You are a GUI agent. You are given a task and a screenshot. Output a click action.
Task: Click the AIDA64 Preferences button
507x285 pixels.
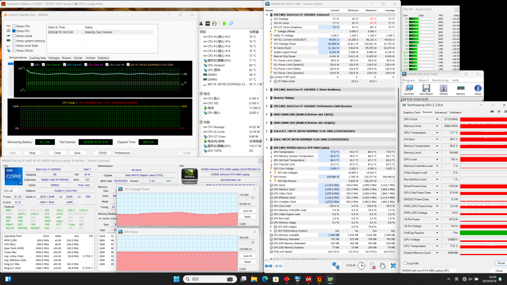[x=123, y=153]
